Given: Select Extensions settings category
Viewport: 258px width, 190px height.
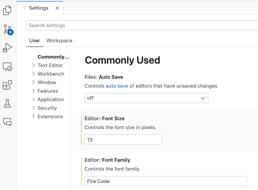Looking at the screenshot, I should pyautogui.click(x=50, y=117).
